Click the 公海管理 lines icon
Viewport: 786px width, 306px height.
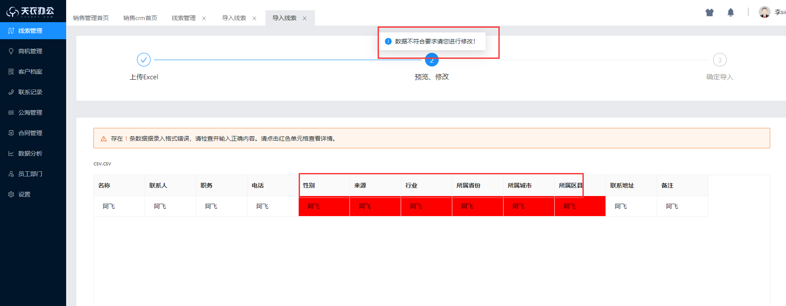pos(11,113)
